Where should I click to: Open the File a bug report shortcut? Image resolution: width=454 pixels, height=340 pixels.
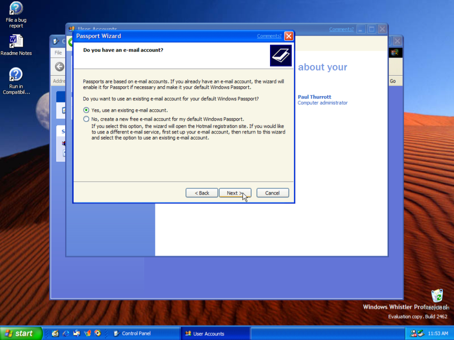point(16,8)
